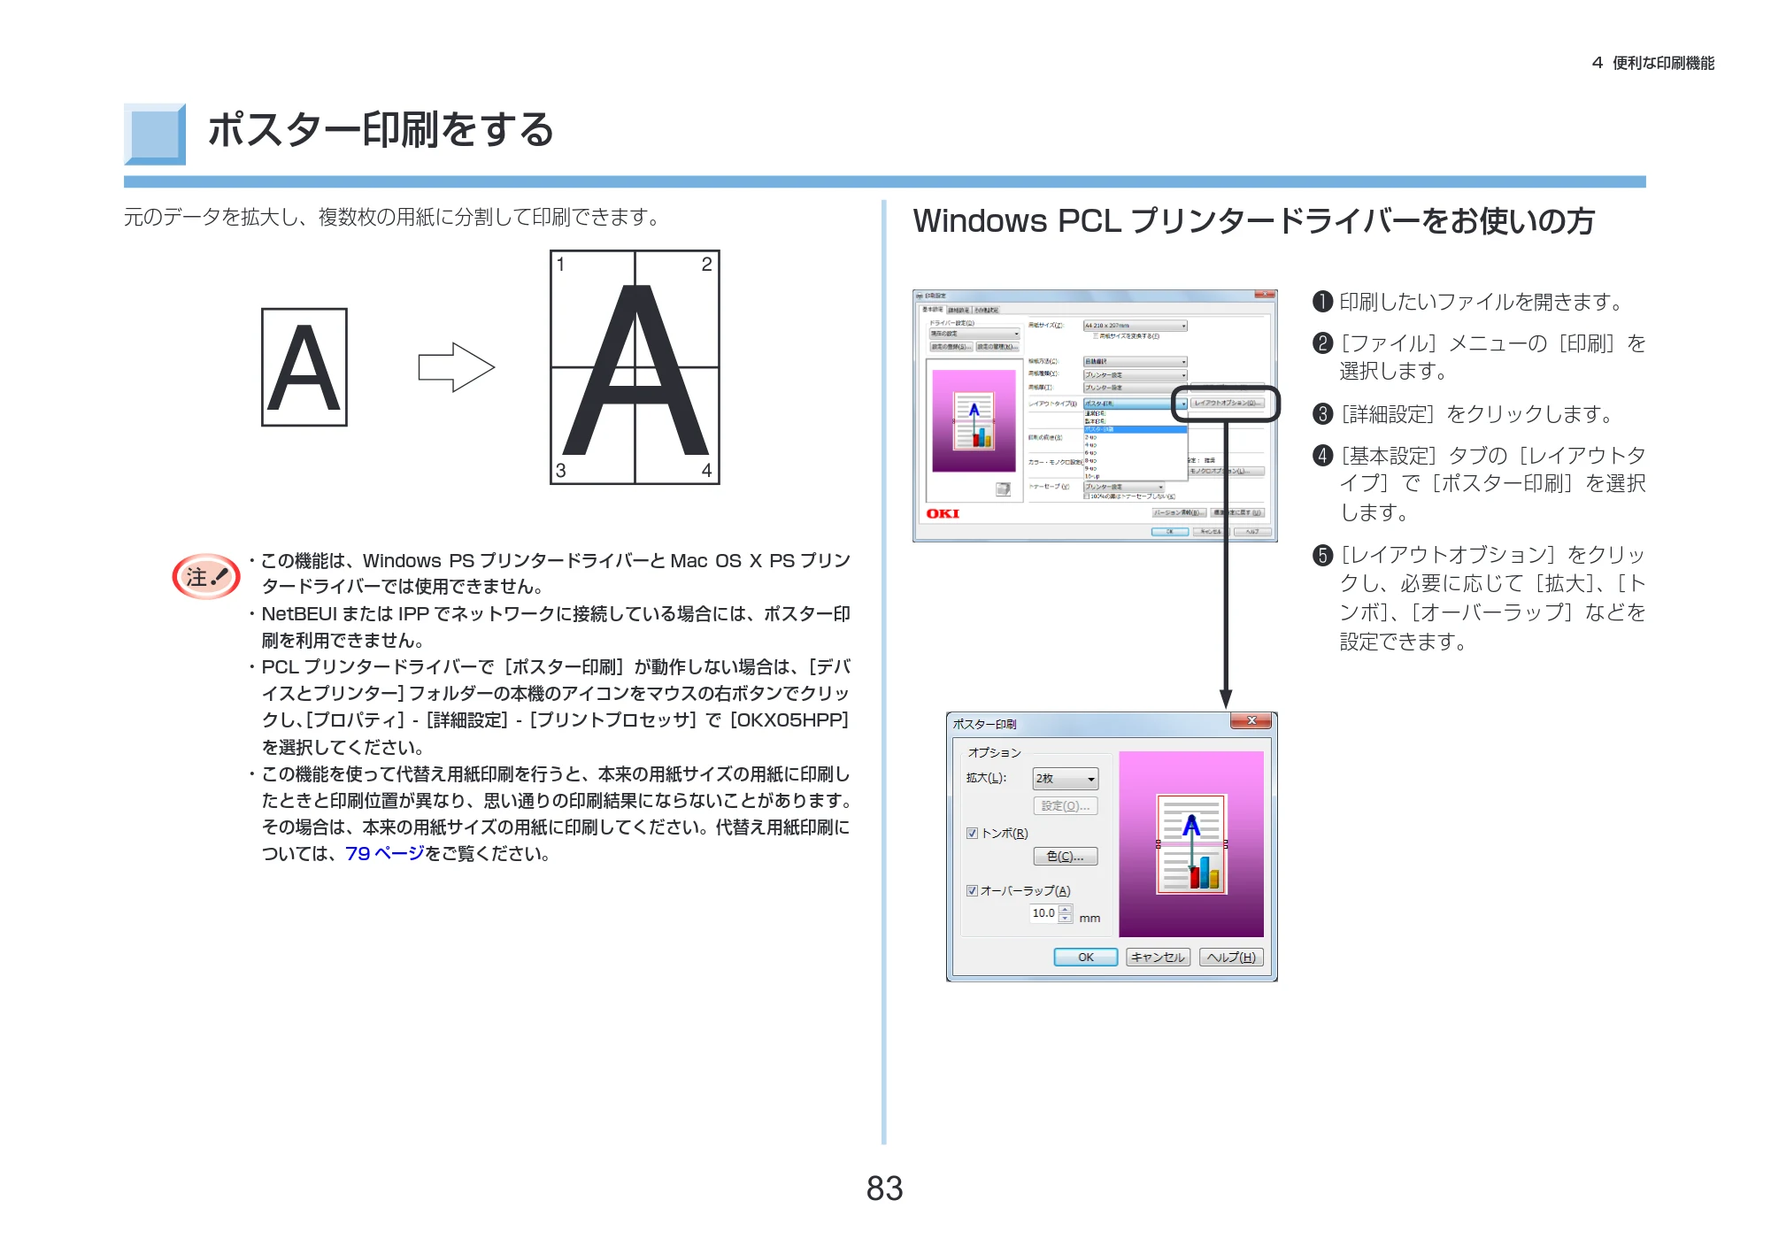Image resolution: width=1771 pixels, height=1254 pixels.
Task: Open the ドライバー設定 dropdown
Action: pyautogui.click(x=974, y=334)
